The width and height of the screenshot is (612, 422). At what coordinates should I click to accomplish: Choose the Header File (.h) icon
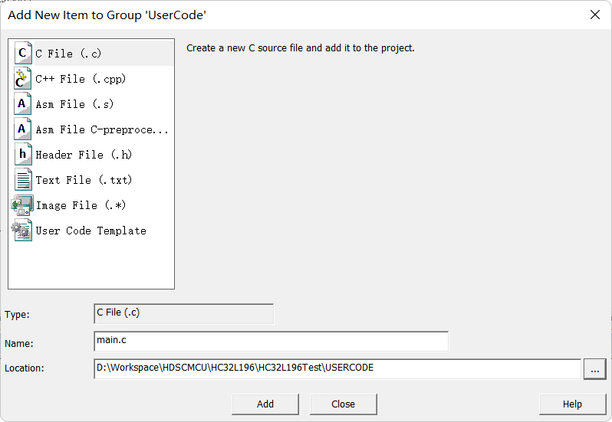click(x=23, y=154)
